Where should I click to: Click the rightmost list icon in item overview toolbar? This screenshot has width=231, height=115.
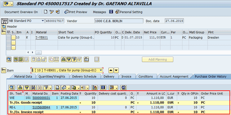click(x=97, y=59)
